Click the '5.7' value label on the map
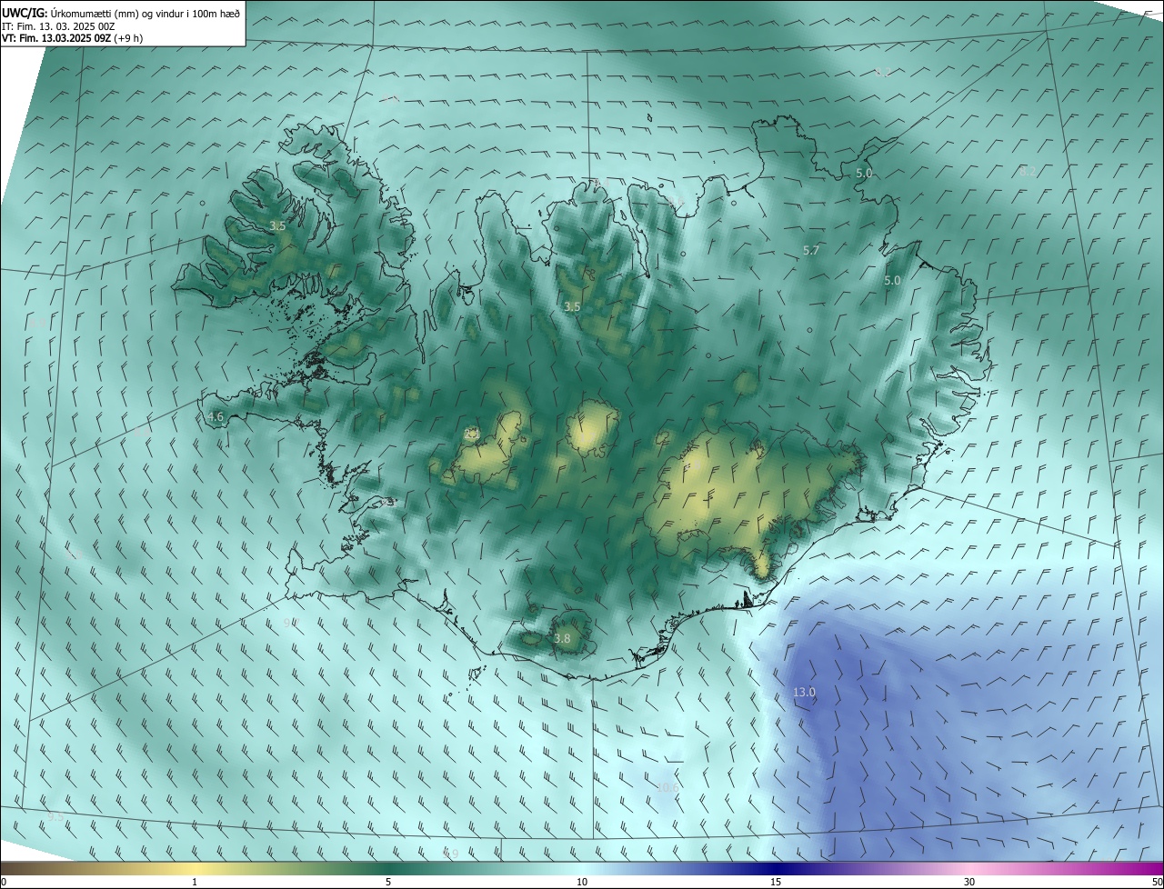The height and width of the screenshot is (889, 1164). pyautogui.click(x=811, y=250)
